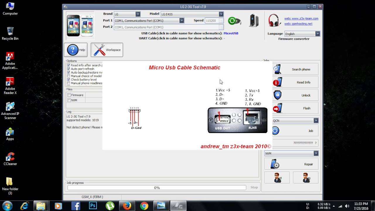This screenshot has height=211, width=375.
Task: Click the Micro Usb Cable Schematic image
Action: [187, 105]
